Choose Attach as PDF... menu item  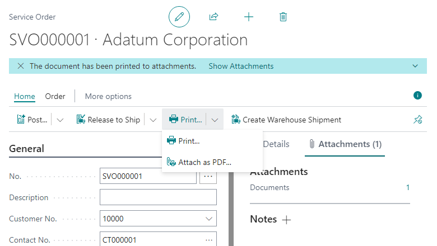(212, 162)
